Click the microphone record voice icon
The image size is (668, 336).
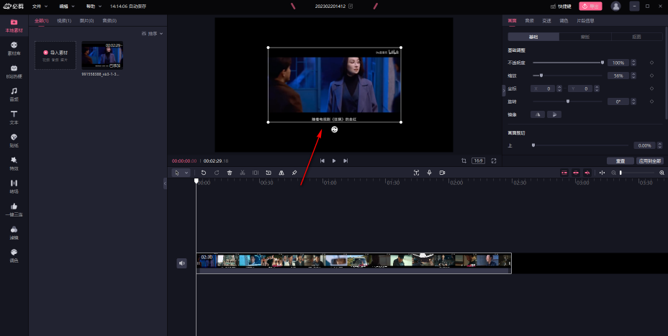point(429,173)
